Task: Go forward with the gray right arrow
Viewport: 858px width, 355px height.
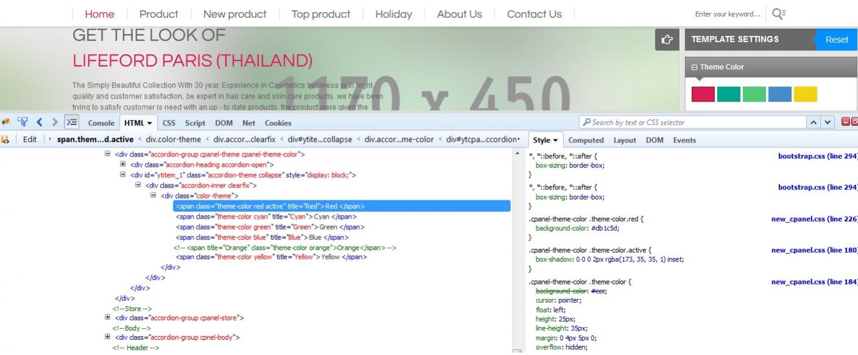Action: pos(55,122)
